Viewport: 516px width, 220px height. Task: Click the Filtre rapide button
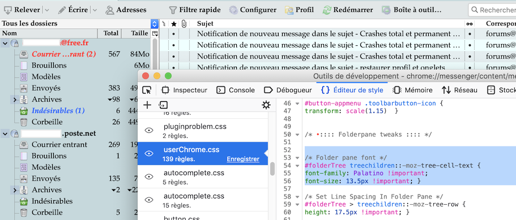tap(195, 10)
